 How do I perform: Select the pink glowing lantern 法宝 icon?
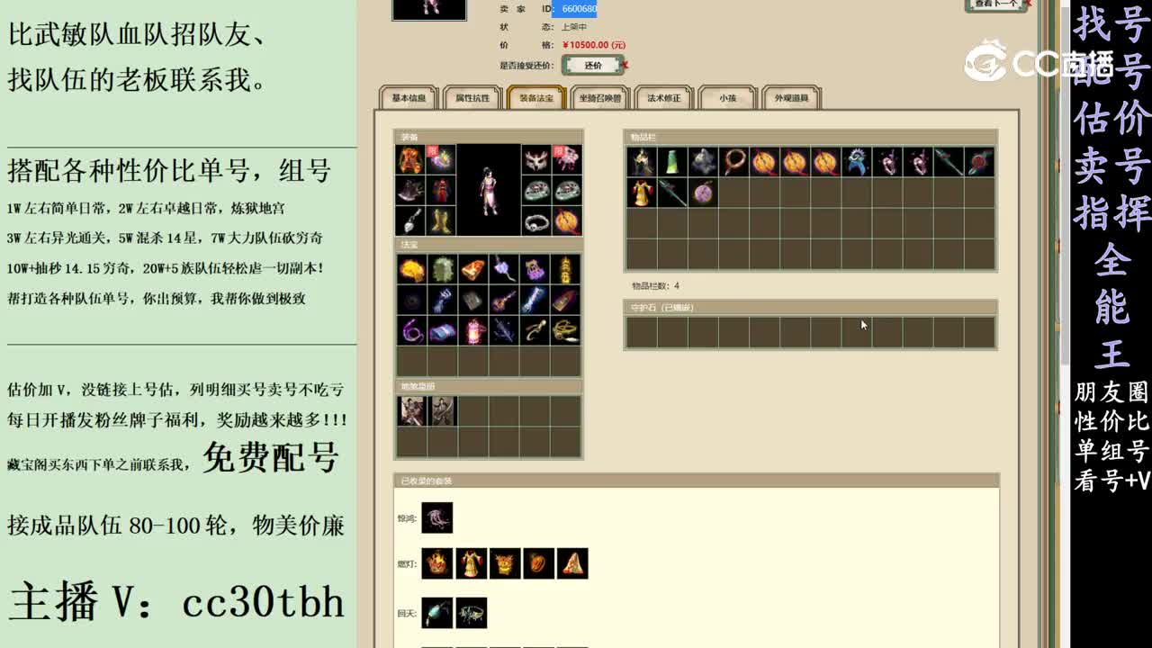[473, 329]
